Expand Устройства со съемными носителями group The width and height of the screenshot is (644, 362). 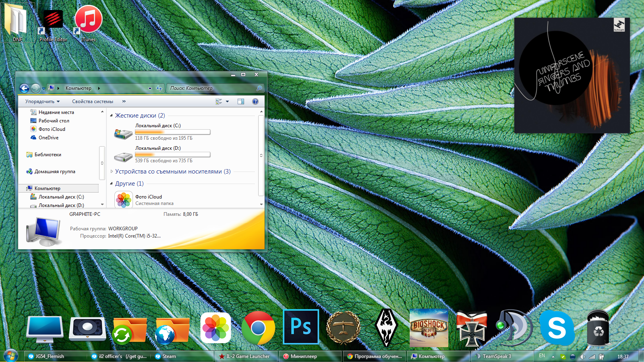pos(112,172)
